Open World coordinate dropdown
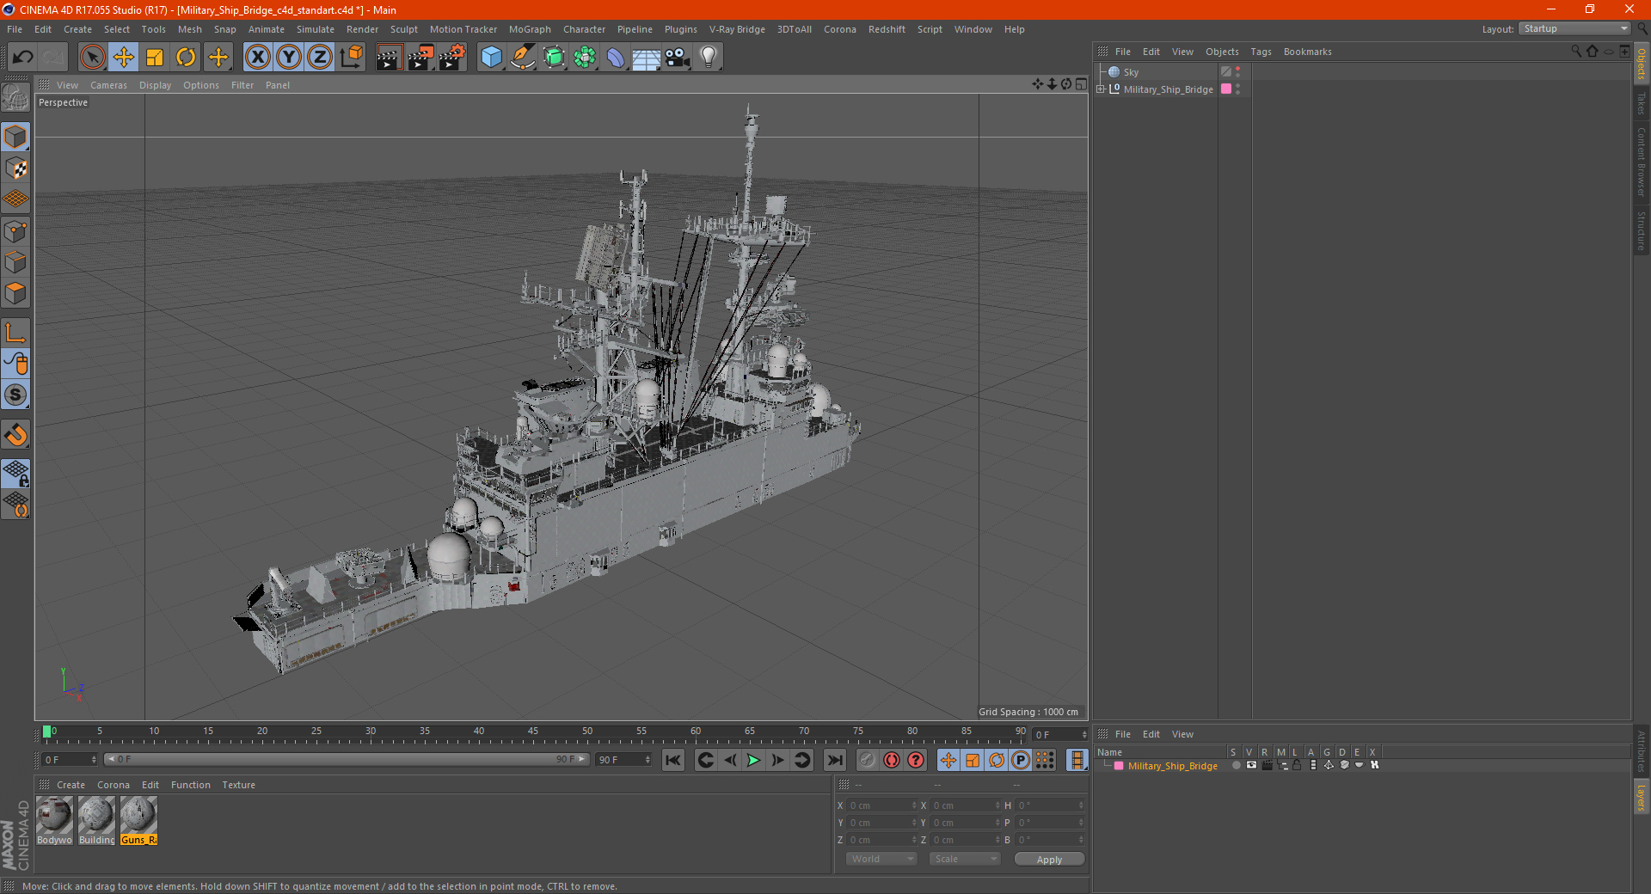The width and height of the screenshot is (1651, 894). coord(882,859)
